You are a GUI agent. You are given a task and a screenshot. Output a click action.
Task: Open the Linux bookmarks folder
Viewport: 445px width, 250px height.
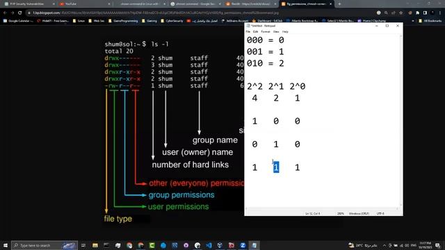point(79,21)
